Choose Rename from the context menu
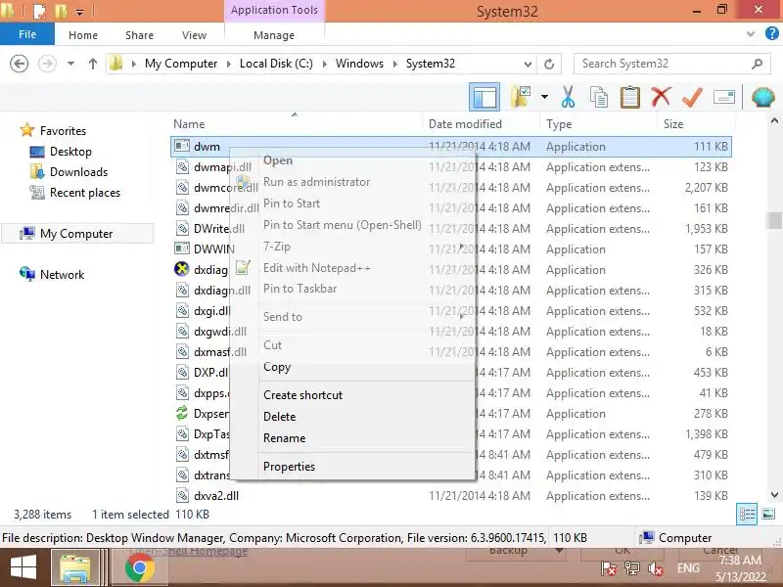 (x=284, y=438)
